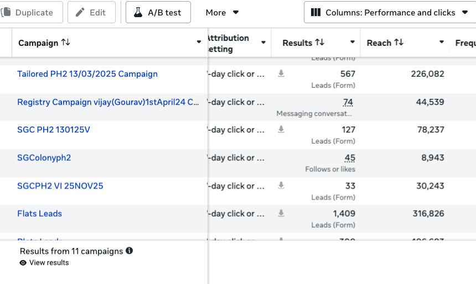The image size is (476, 284).
Task: Open Reach column options dropdown arrow
Action: 442,43
